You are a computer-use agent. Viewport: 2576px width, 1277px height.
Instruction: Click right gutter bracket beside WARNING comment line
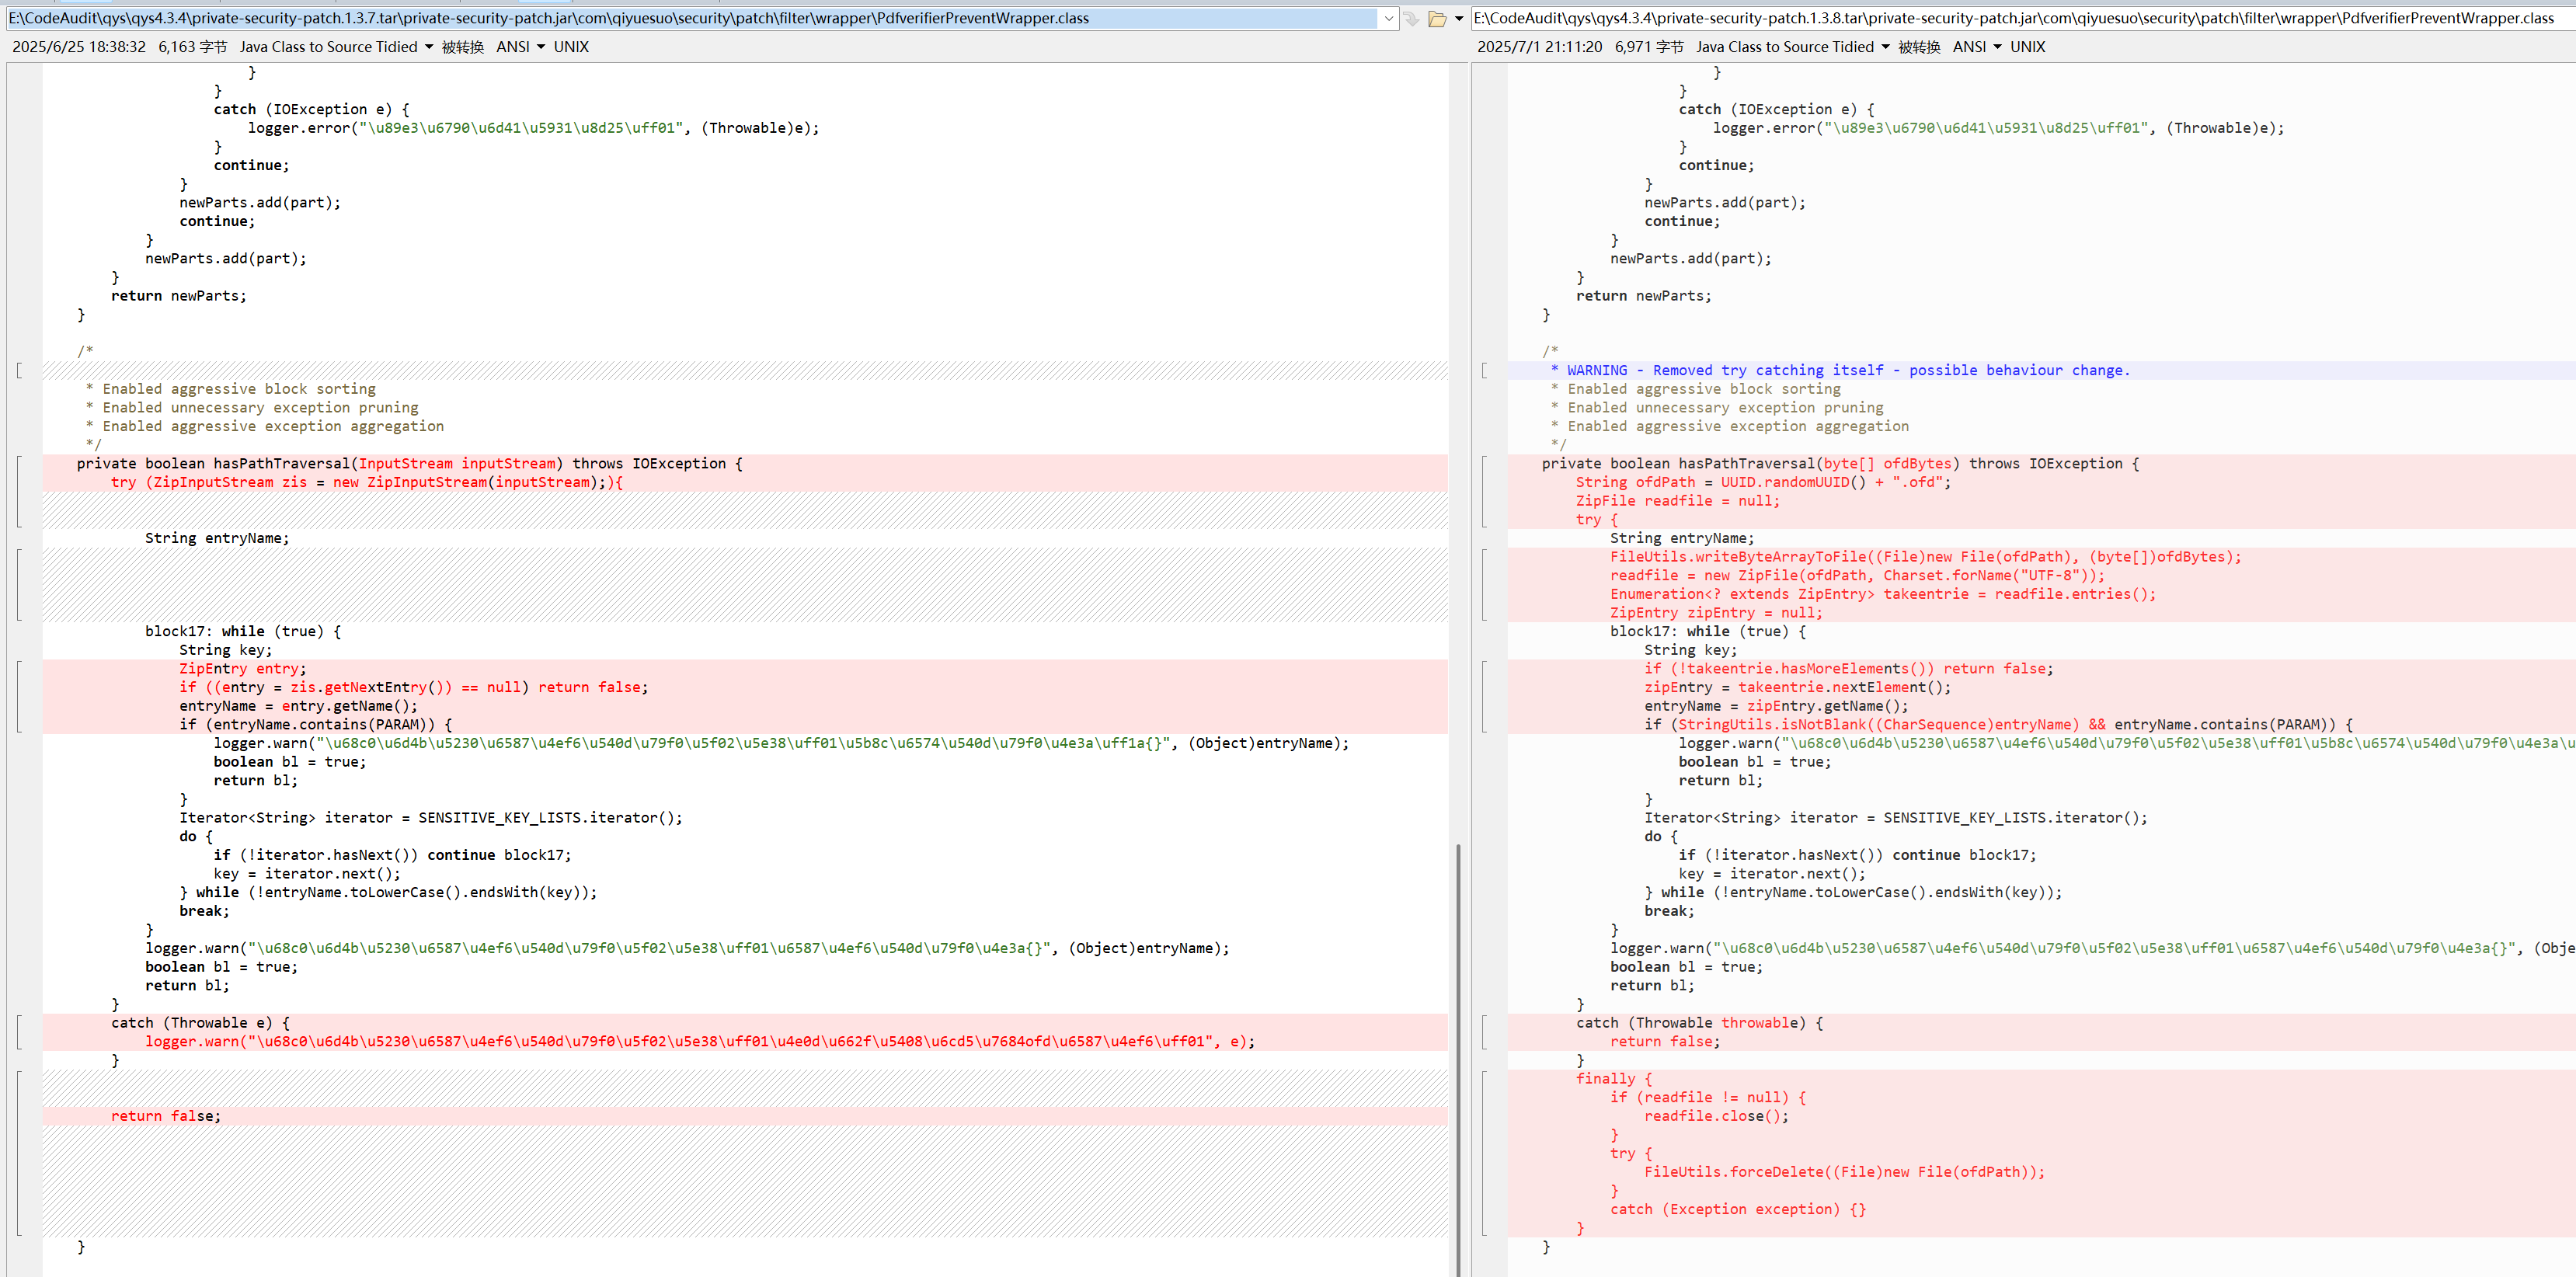click(x=1484, y=370)
